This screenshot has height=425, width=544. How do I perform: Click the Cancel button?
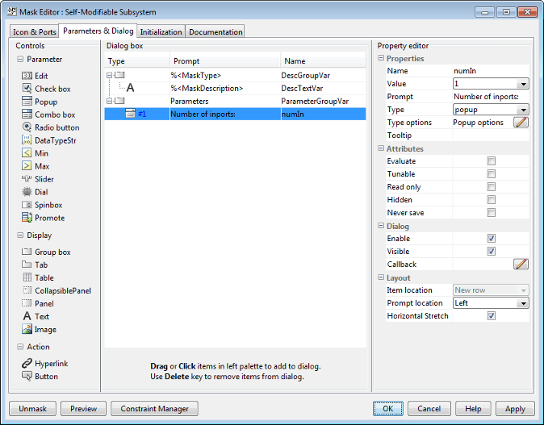coord(429,408)
